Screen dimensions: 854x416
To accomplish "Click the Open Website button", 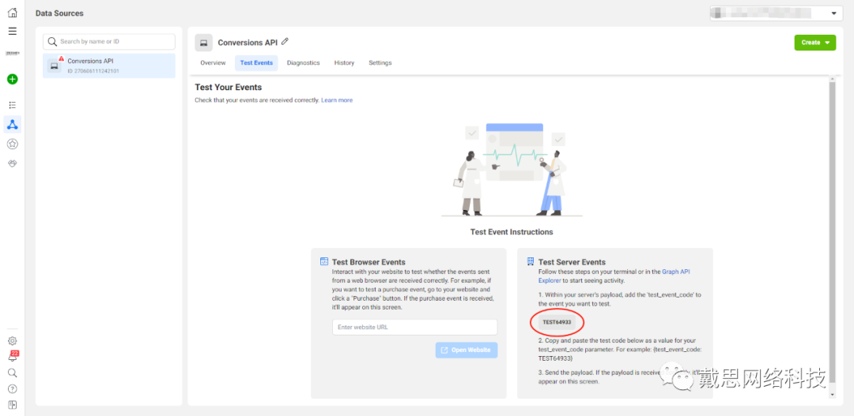I will pyautogui.click(x=467, y=350).
